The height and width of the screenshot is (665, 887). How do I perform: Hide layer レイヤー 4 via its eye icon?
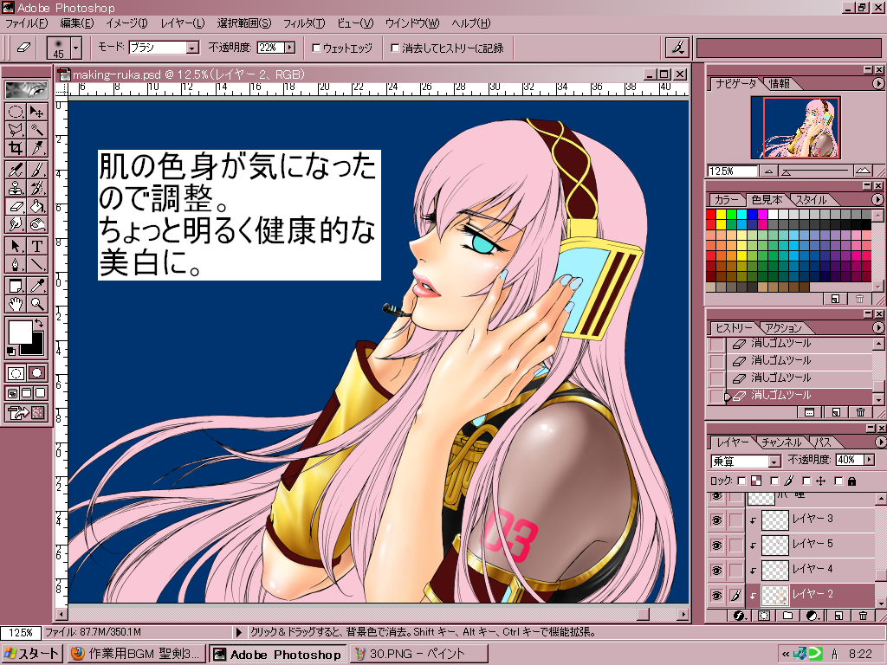tap(716, 571)
